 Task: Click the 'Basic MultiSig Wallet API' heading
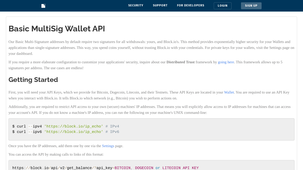pos(57,29)
